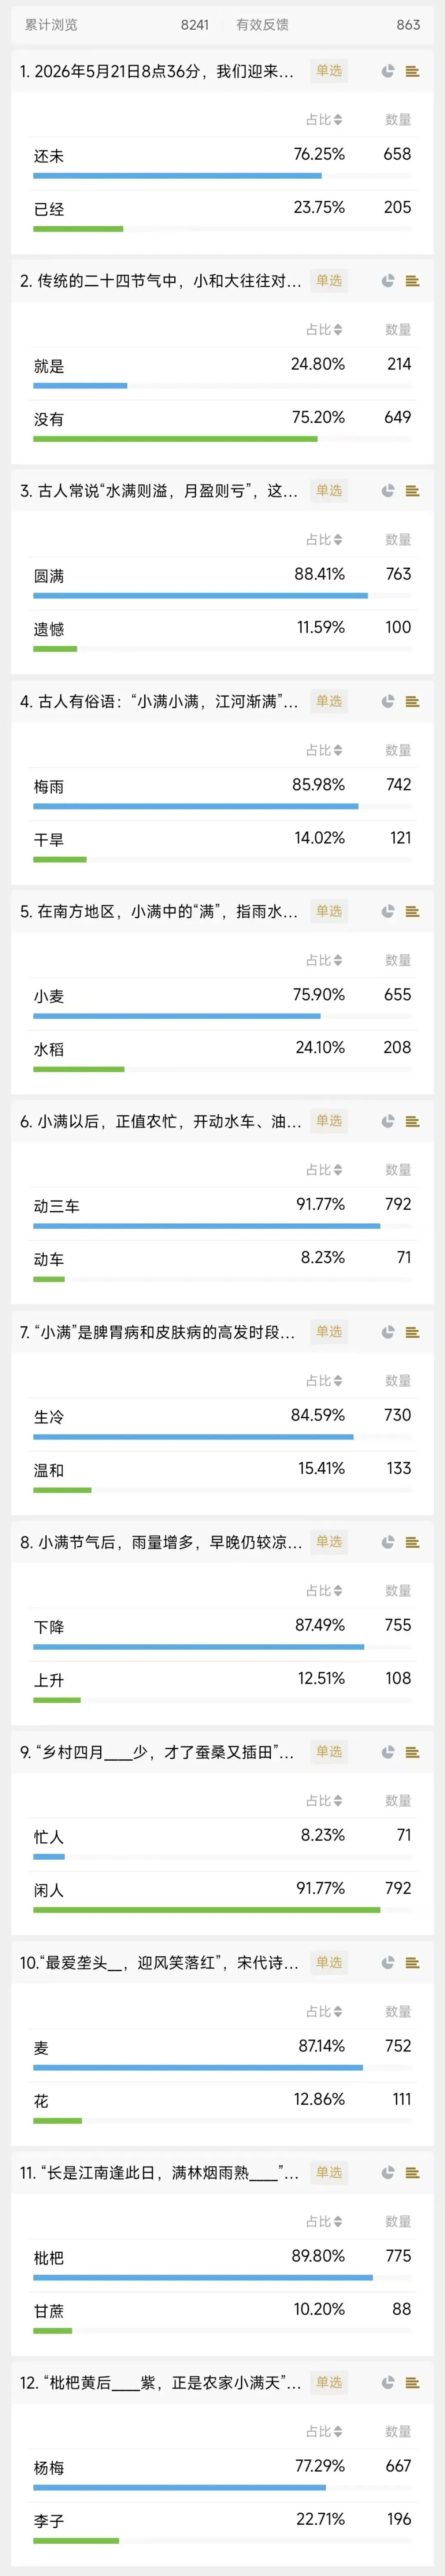Show pie chart for question 12 杨梅/李子
The width and height of the screenshot is (445, 2576).
(388, 2383)
